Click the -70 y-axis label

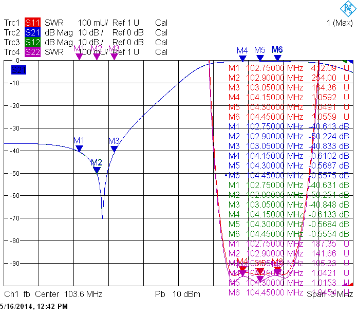click(15, 218)
